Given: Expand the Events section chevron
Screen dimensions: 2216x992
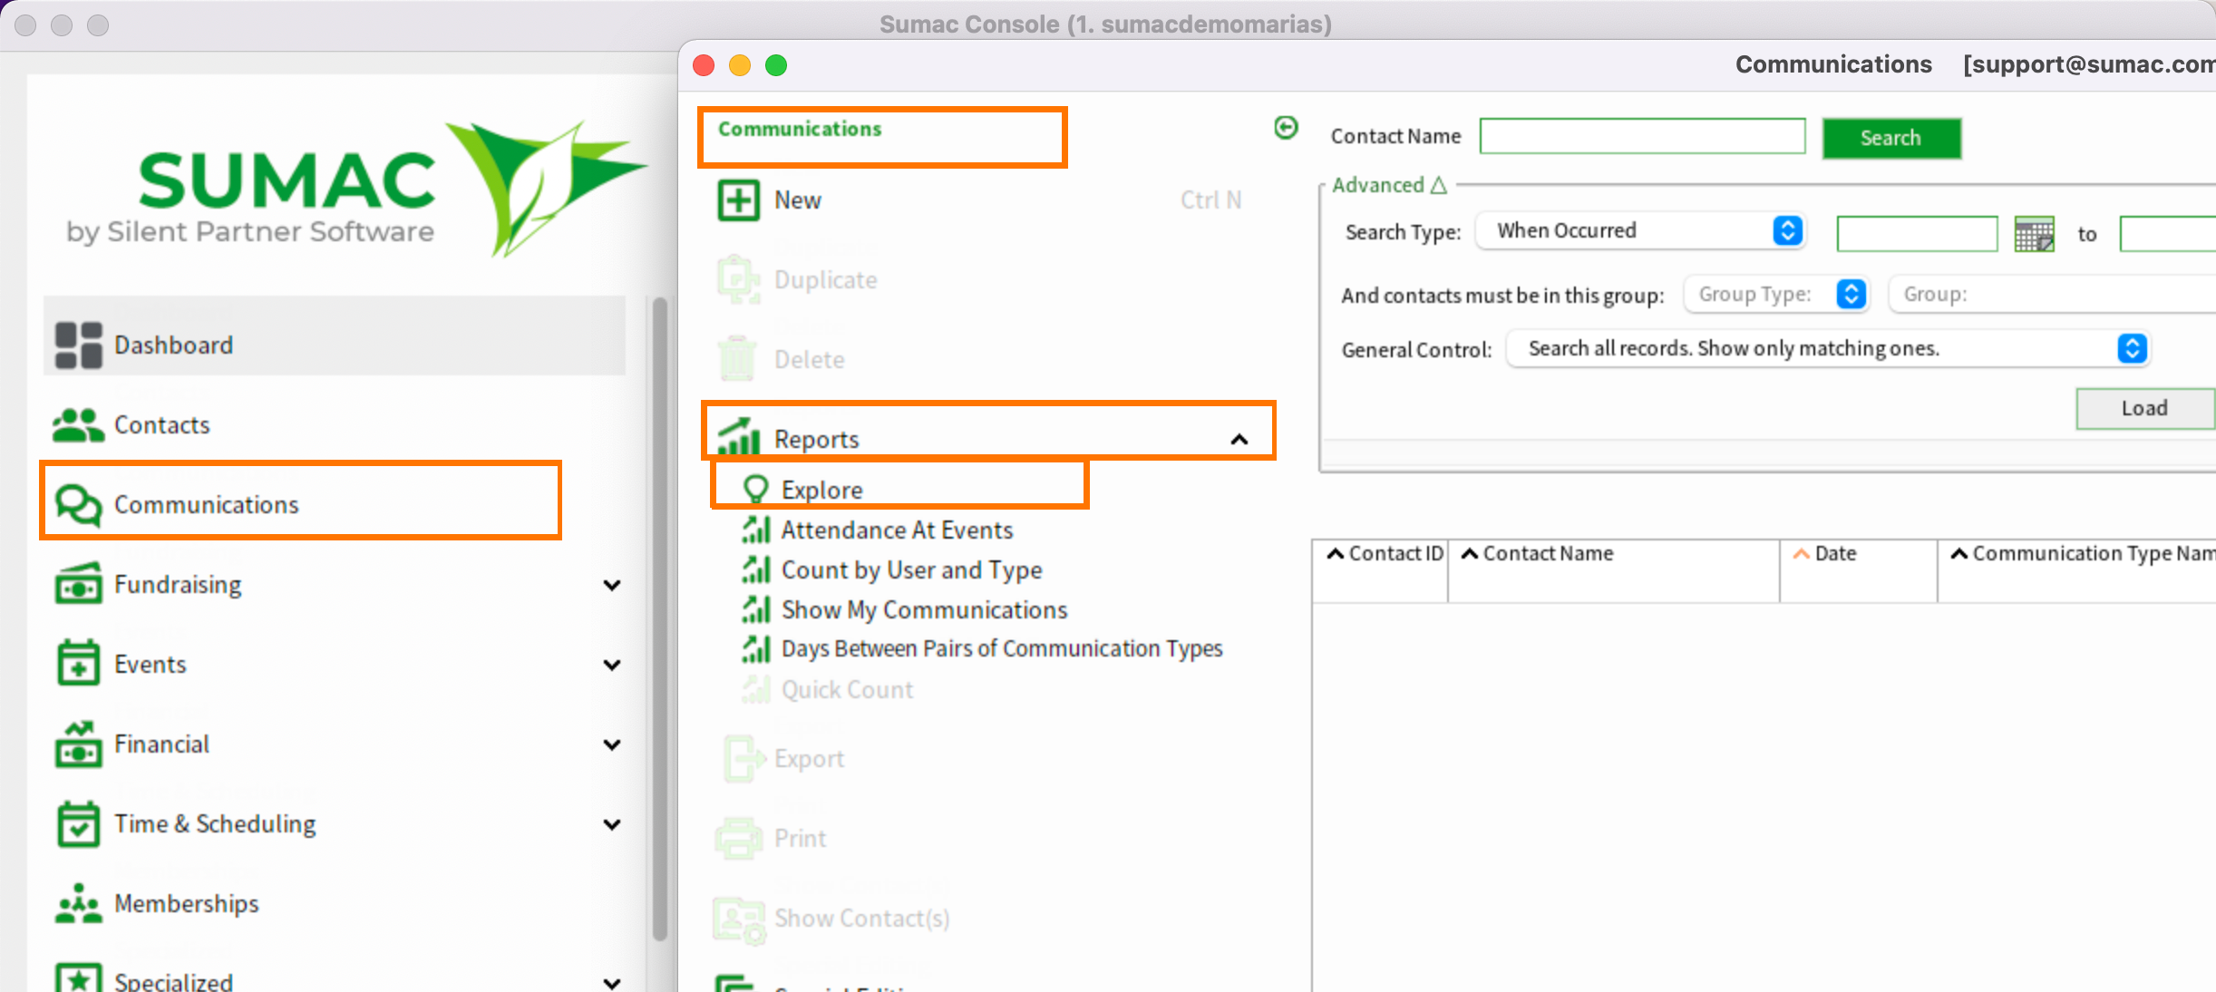Looking at the screenshot, I should pyautogui.click(x=613, y=665).
